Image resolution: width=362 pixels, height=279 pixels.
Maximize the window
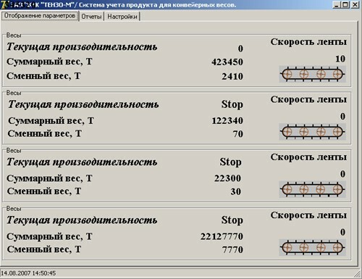345,4
